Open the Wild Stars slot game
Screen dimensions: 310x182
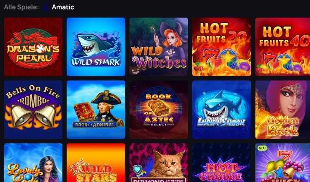[x=96, y=163]
